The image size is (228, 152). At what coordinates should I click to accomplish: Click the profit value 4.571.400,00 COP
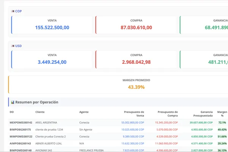pos(202,143)
